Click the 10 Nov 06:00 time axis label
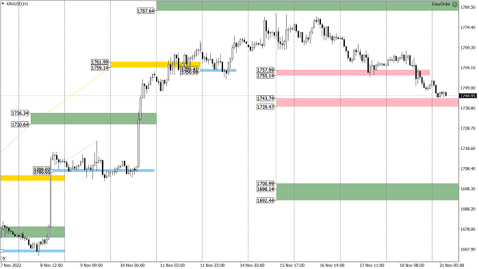The image size is (479, 269). (132, 266)
